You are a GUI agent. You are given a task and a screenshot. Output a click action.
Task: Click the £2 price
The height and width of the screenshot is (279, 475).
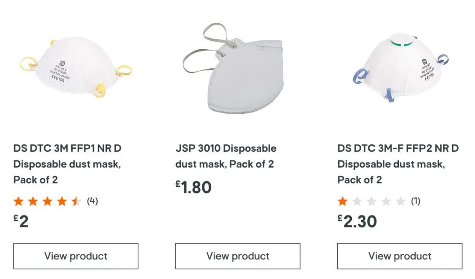[x=21, y=221]
